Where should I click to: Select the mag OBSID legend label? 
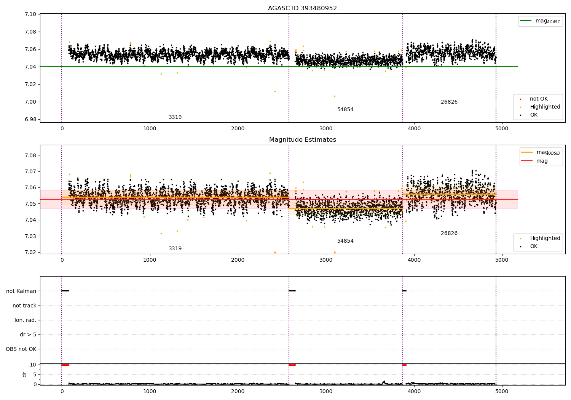pos(548,152)
